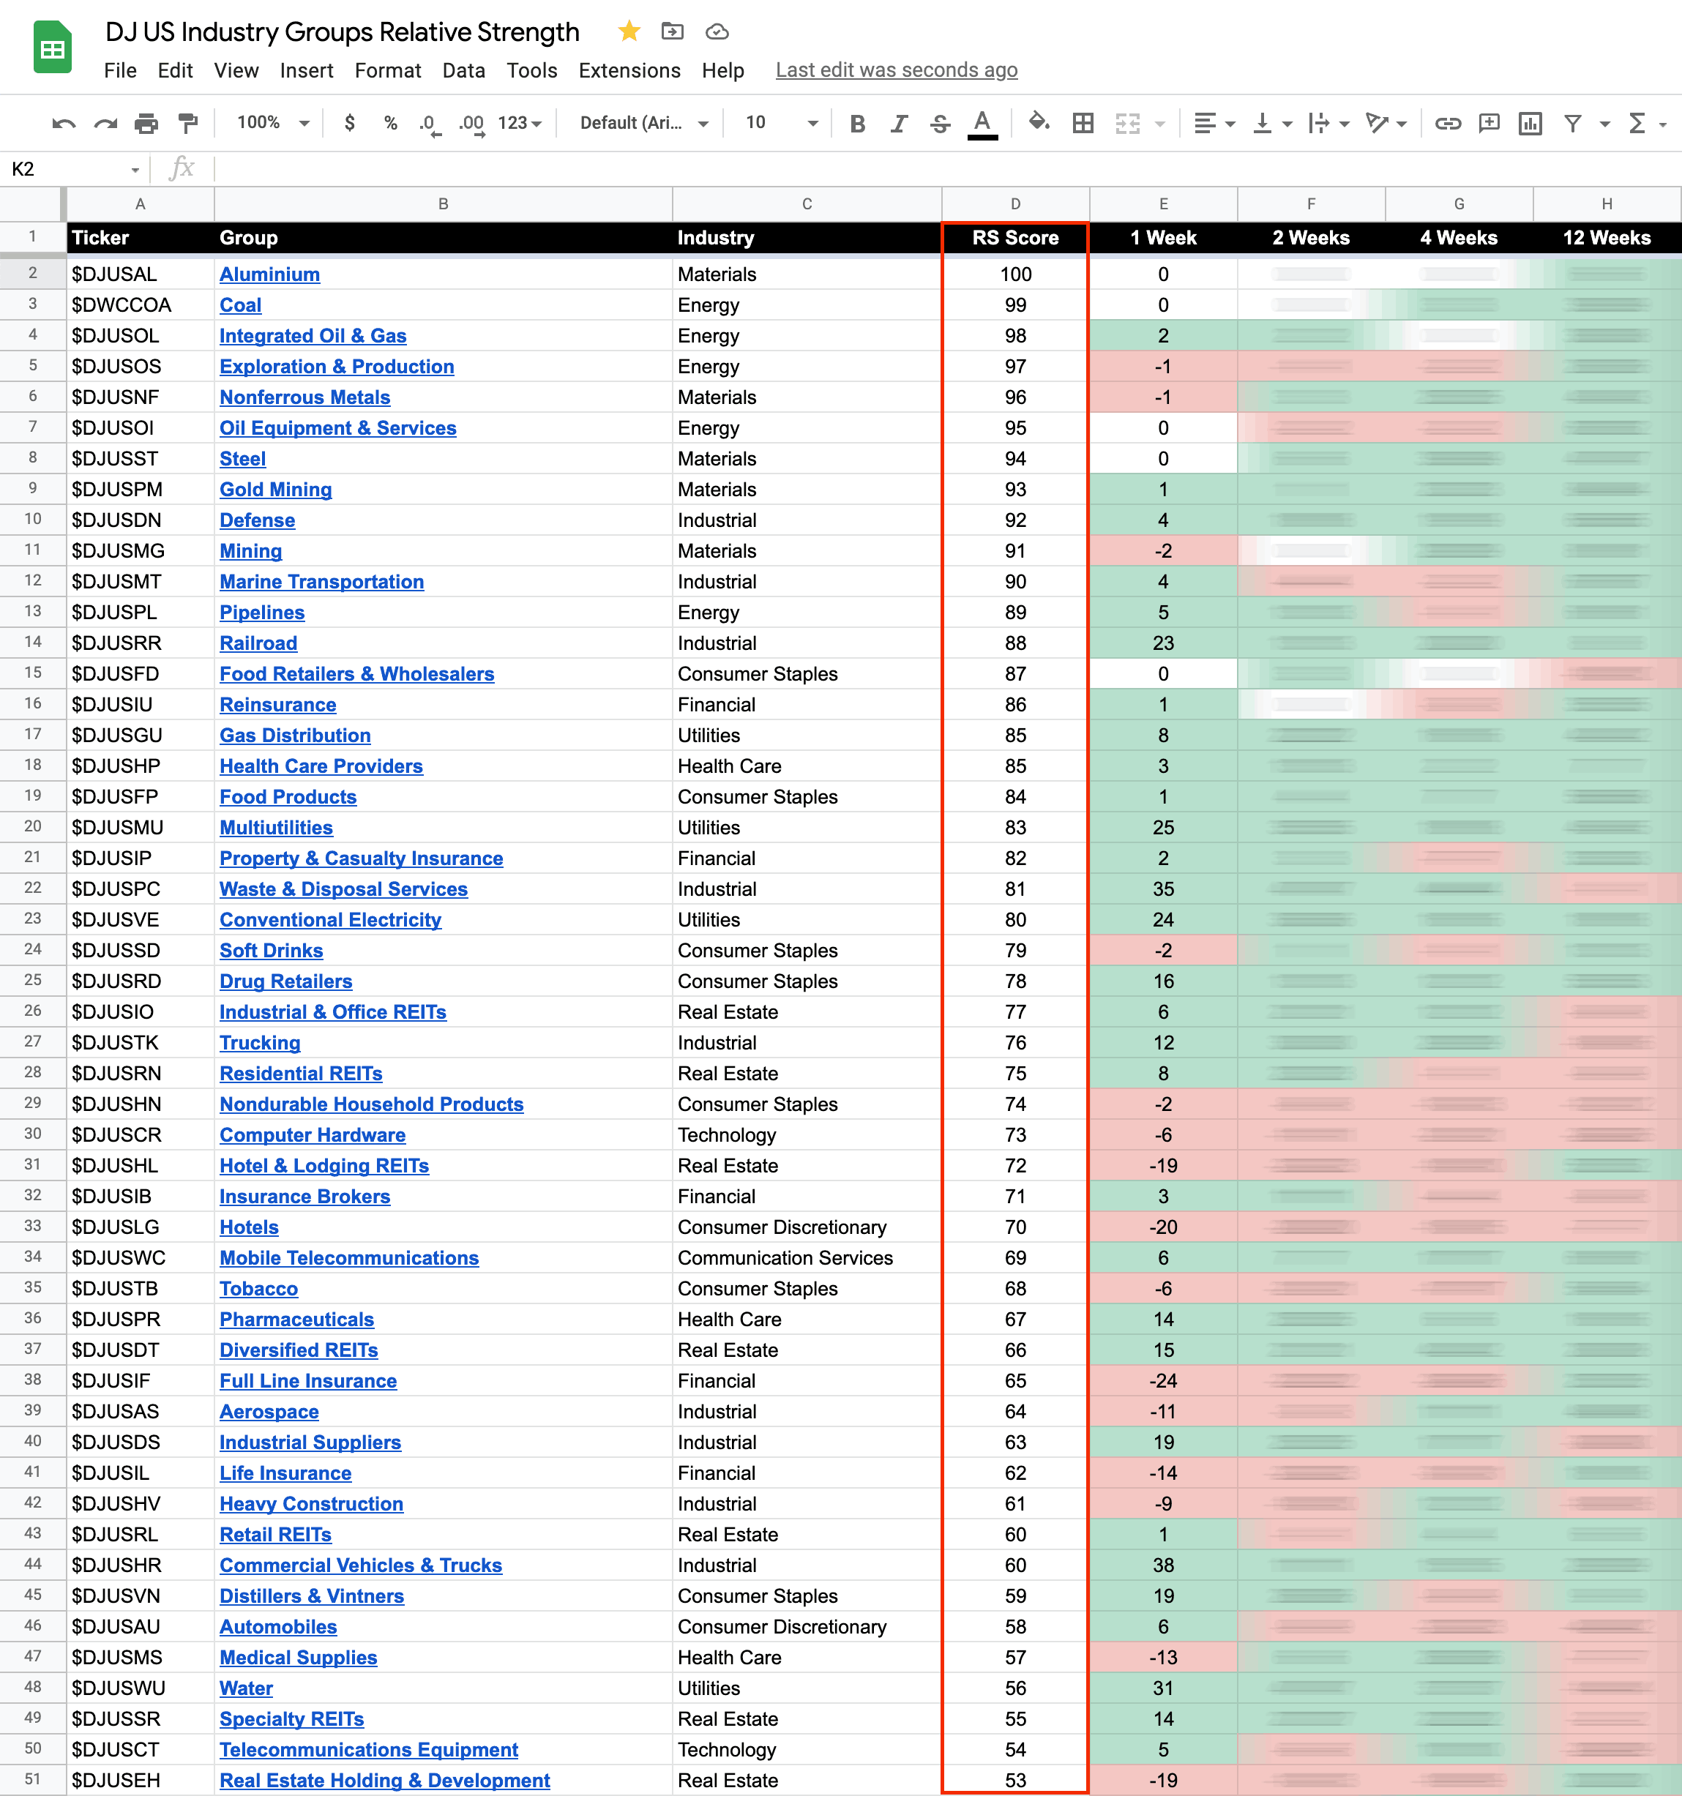Image resolution: width=1682 pixels, height=1796 pixels.
Task: Open the Aluminium link
Action: coord(269,274)
